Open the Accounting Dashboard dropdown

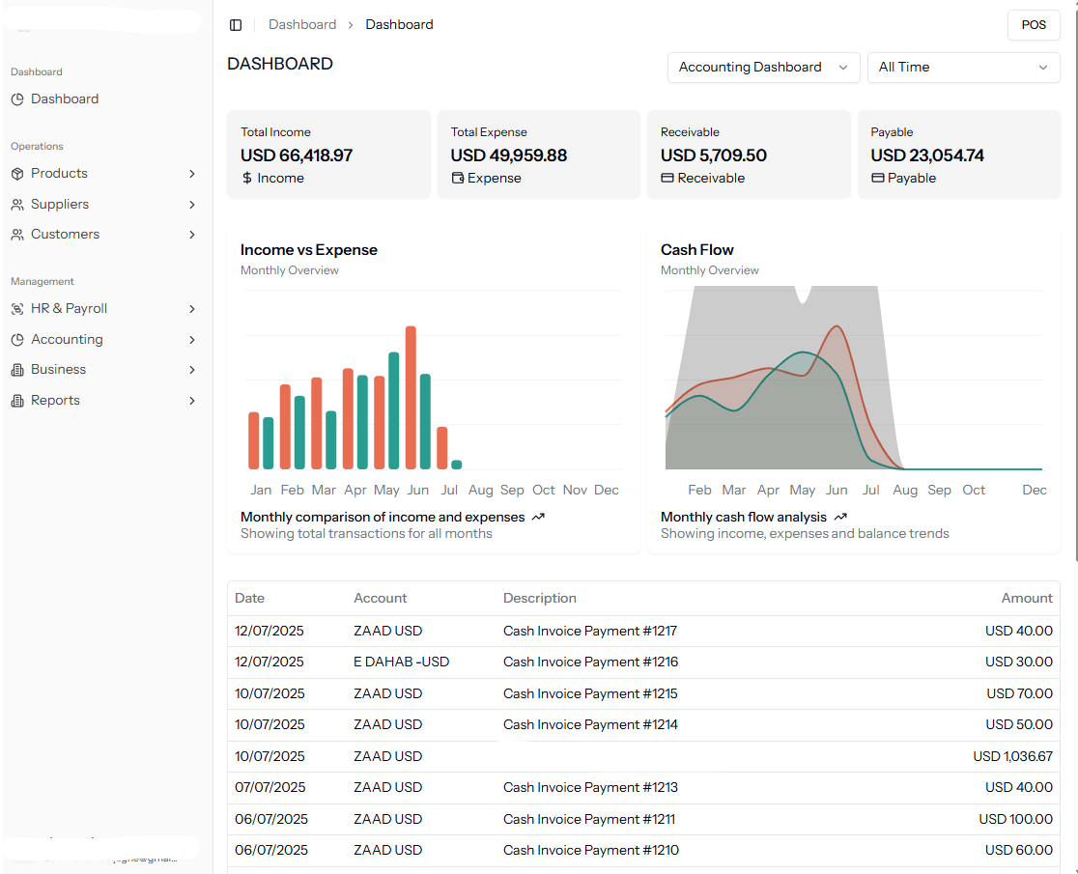tap(763, 68)
